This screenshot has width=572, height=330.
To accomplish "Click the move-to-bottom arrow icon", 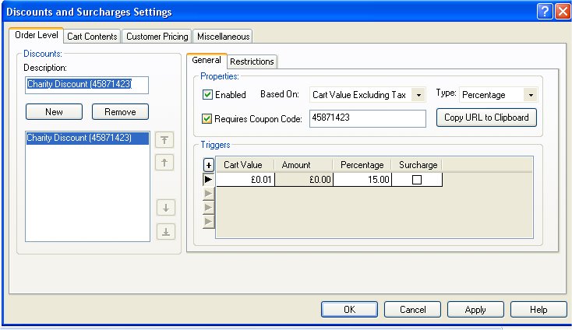I will pyautogui.click(x=165, y=231).
